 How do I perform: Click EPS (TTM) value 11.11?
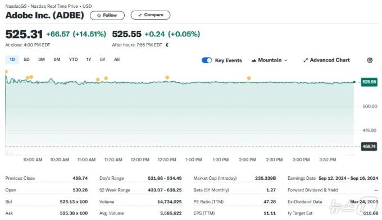(270, 213)
